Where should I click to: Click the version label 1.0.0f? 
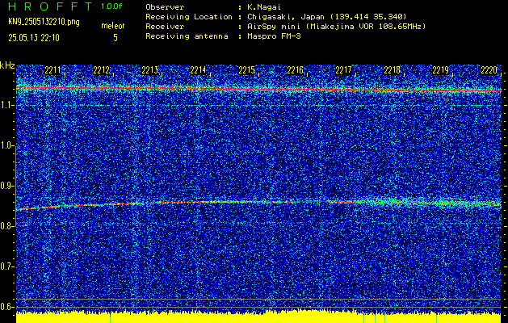coord(111,6)
